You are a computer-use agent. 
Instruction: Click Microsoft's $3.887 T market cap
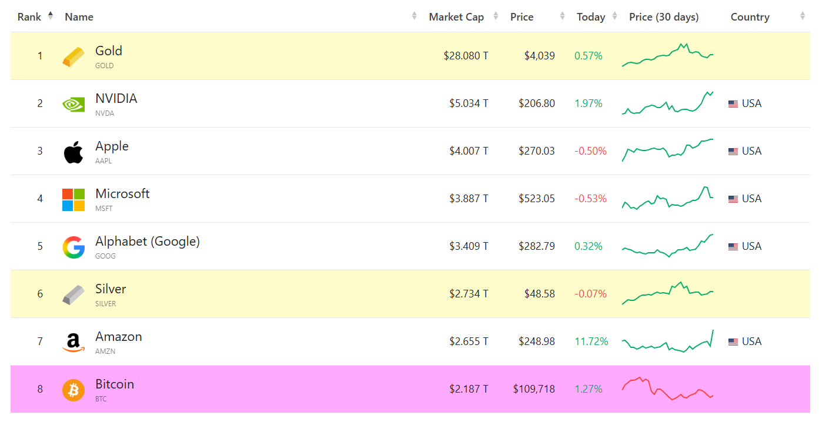click(x=469, y=199)
